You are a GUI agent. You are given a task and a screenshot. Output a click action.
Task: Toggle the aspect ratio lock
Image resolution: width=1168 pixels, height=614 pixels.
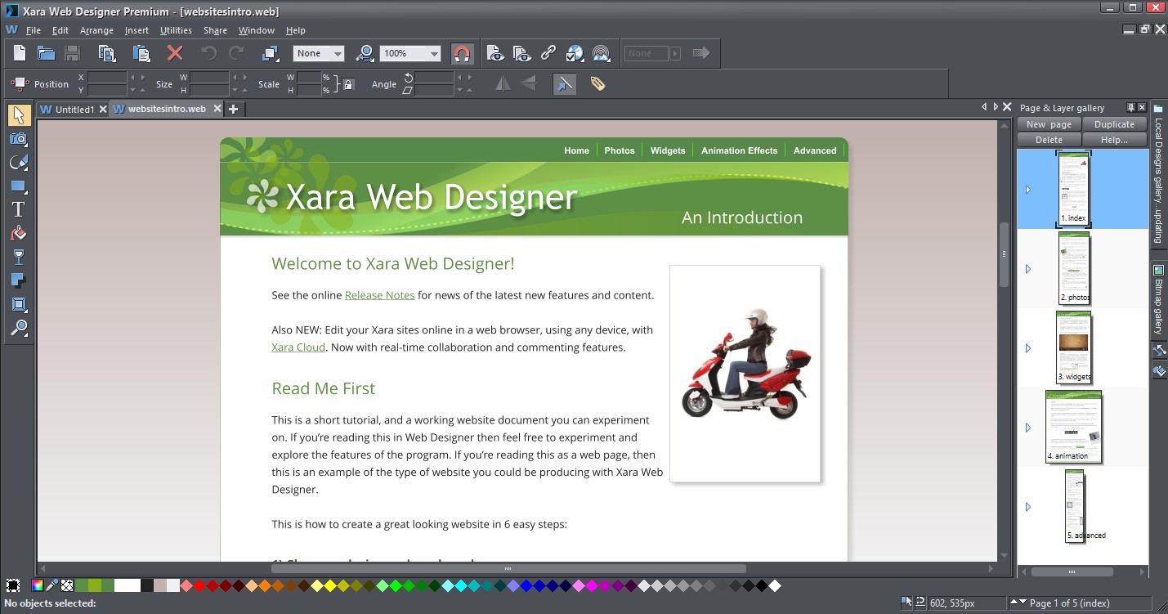coord(348,84)
